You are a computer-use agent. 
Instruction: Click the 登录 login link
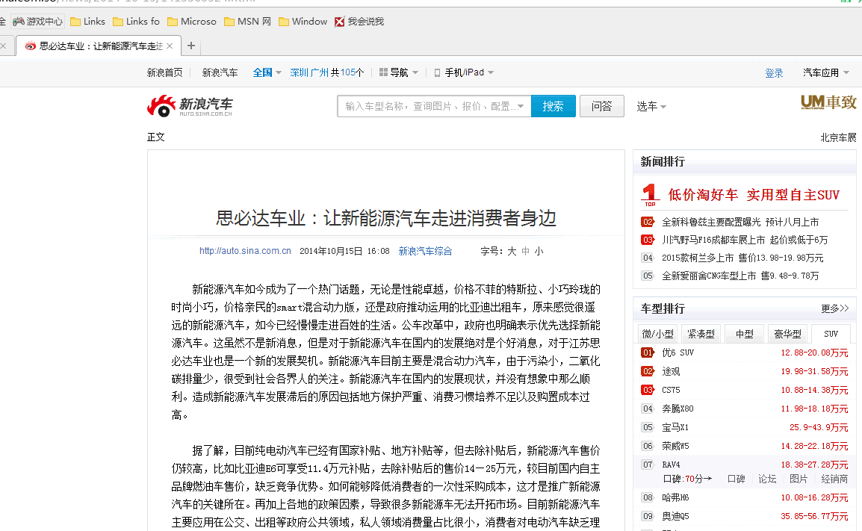click(774, 72)
